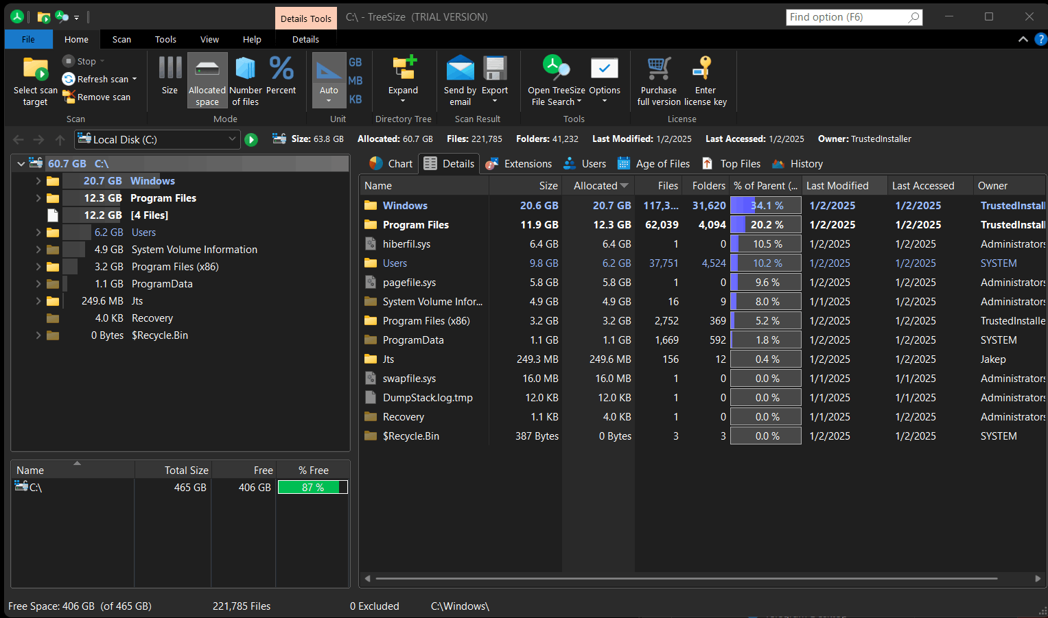The width and height of the screenshot is (1048, 618).
Task: Open the File menu
Action: click(28, 39)
